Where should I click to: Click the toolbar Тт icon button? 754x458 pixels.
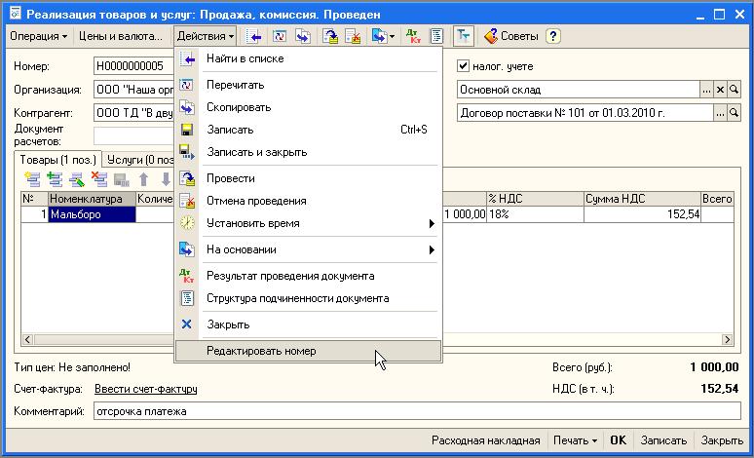[464, 37]
